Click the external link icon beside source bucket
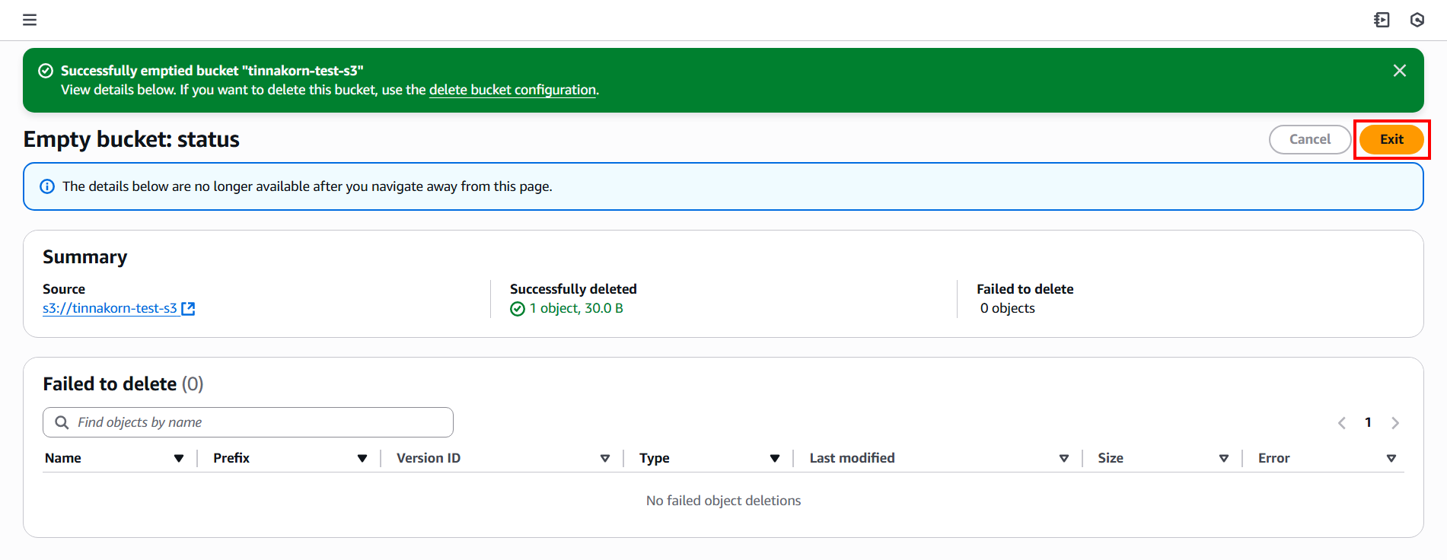This screenshot has height=560, width=1447. click(188, 309)
